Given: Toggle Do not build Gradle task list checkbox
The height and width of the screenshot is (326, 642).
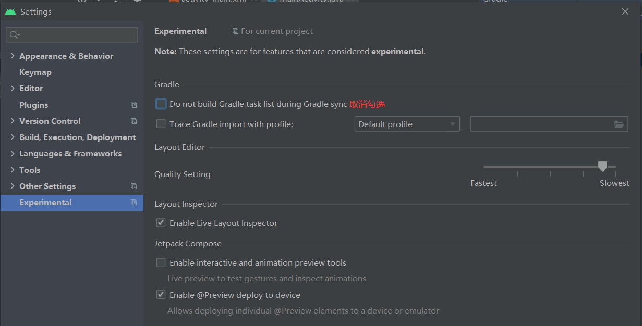Looking at the screenshot, I should (161, 104).
